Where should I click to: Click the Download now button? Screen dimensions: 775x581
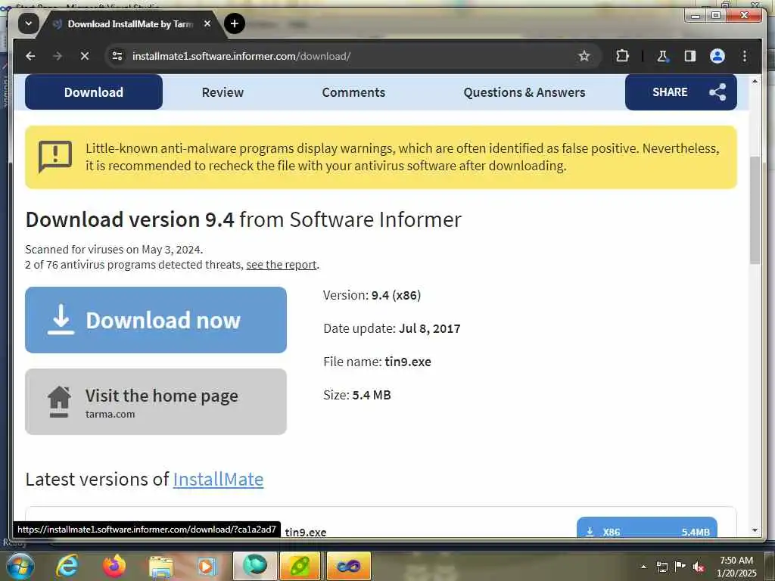(x=156, y=320)
